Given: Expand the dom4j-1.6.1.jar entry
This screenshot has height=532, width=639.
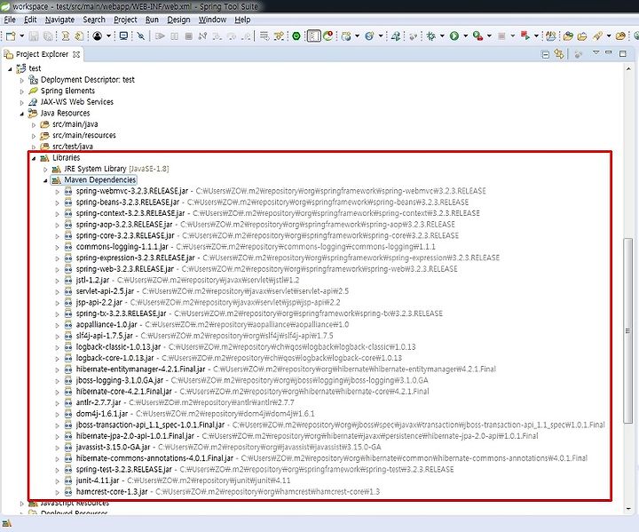Looking at the screenshot, I should (58, 415).
